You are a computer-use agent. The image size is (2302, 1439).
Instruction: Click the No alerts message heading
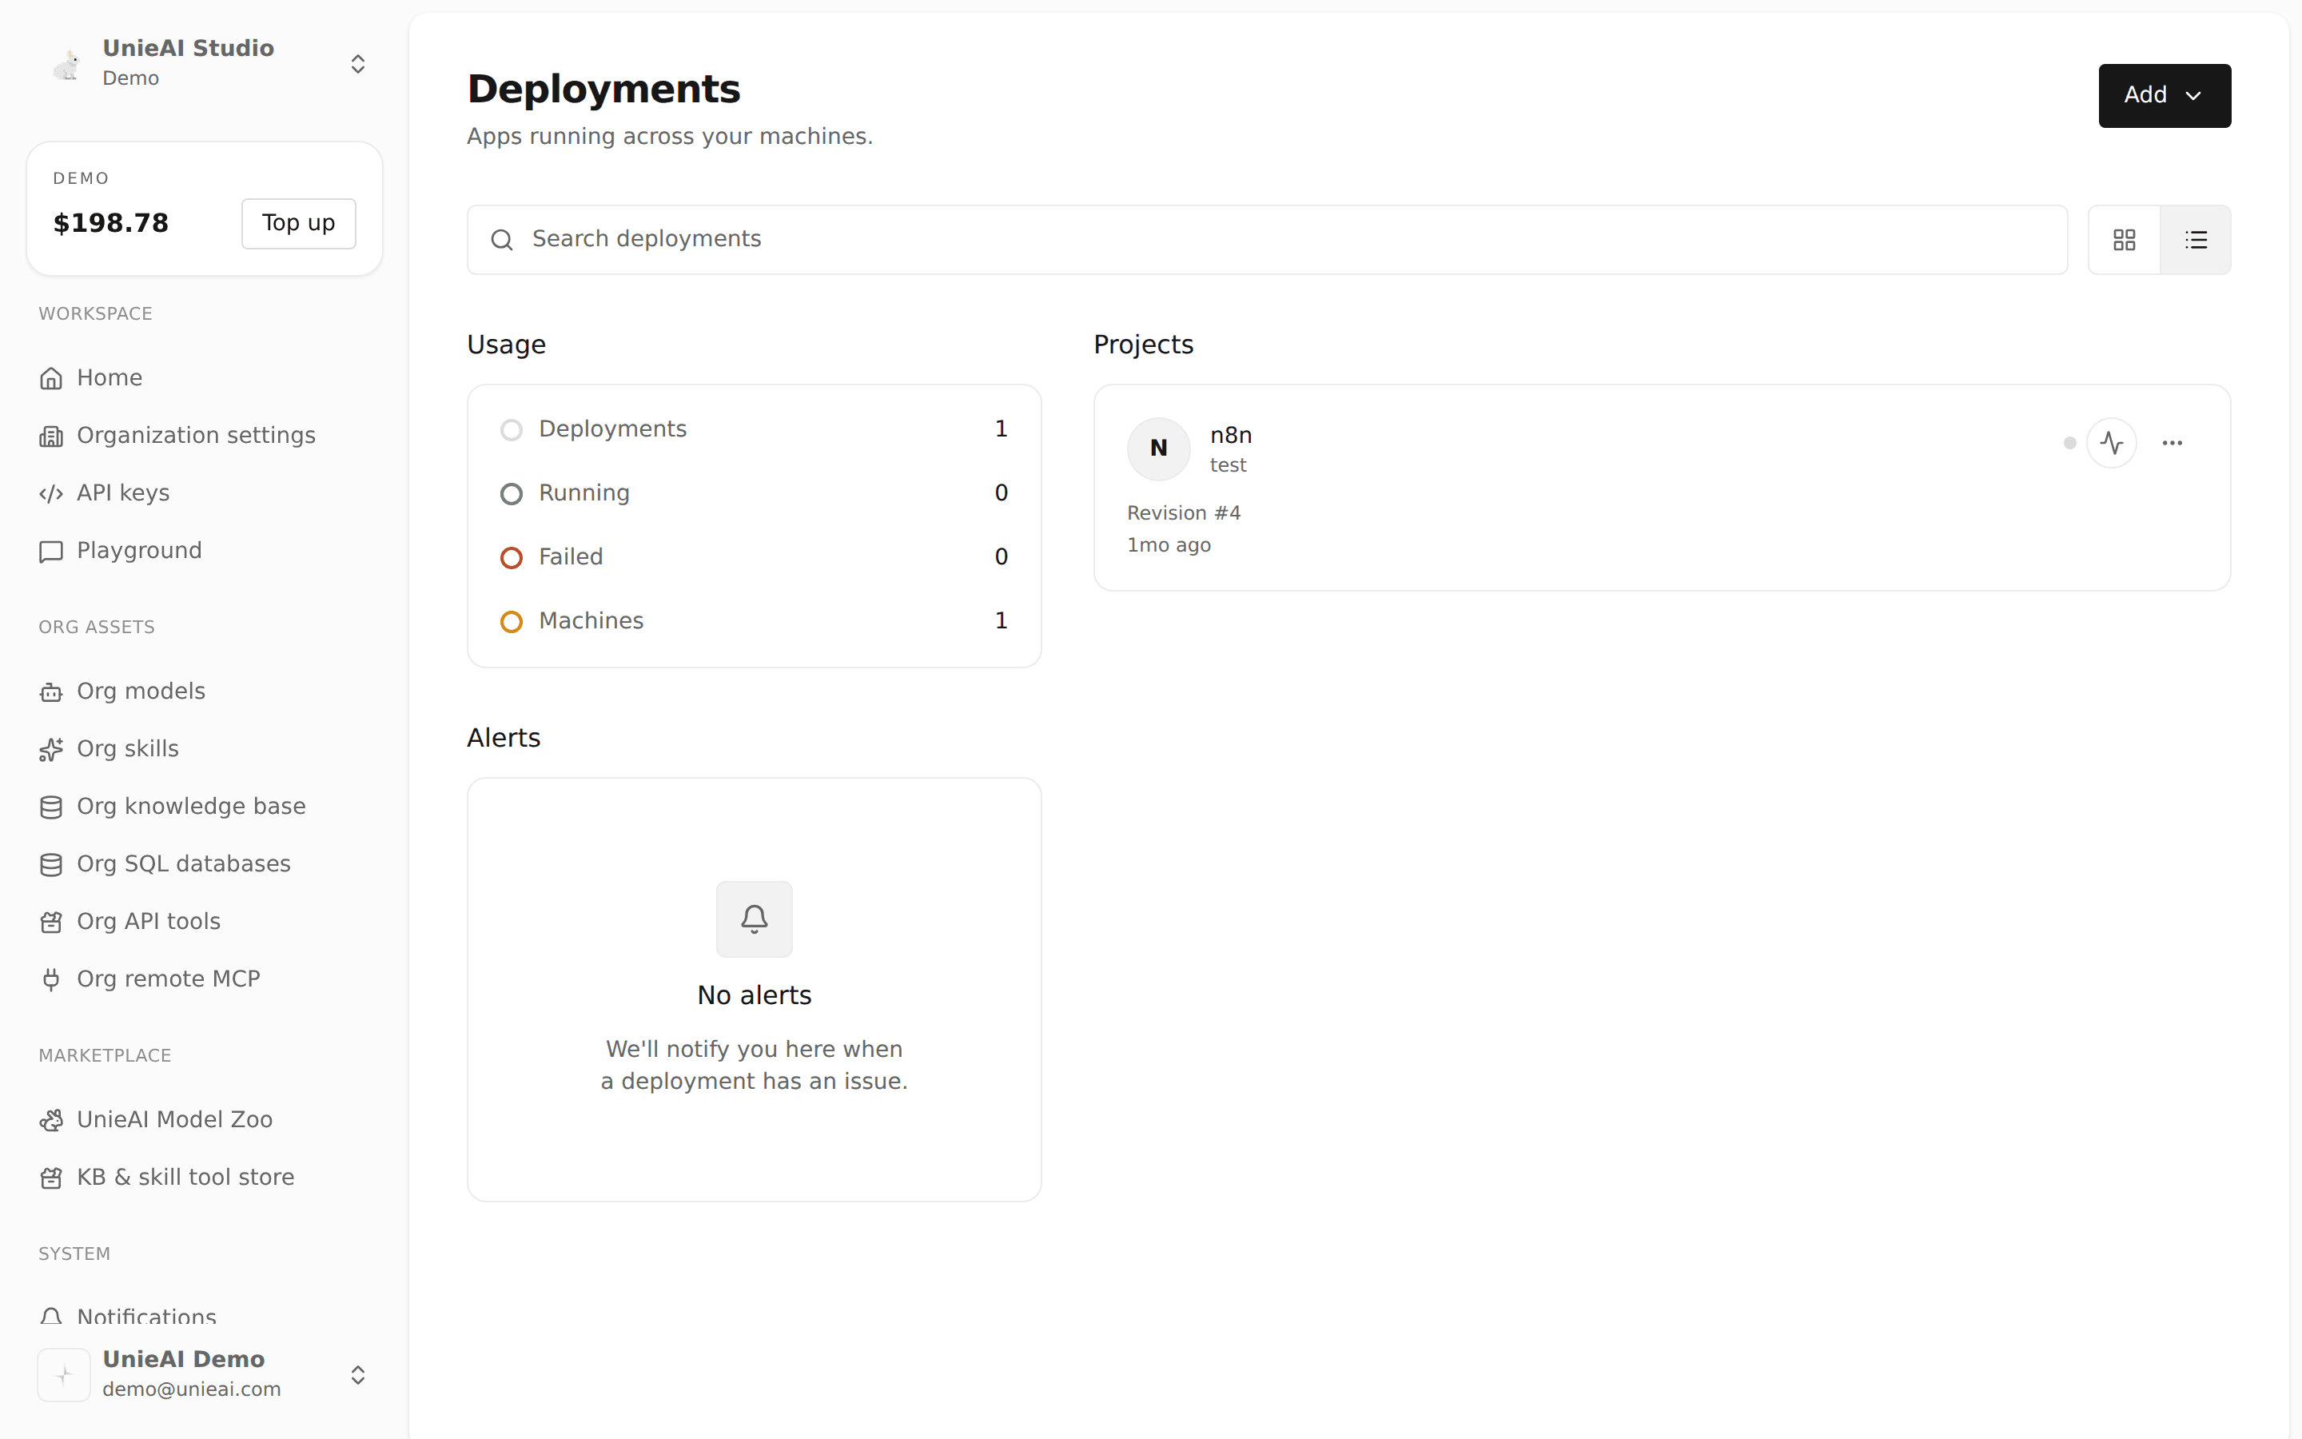755,995
